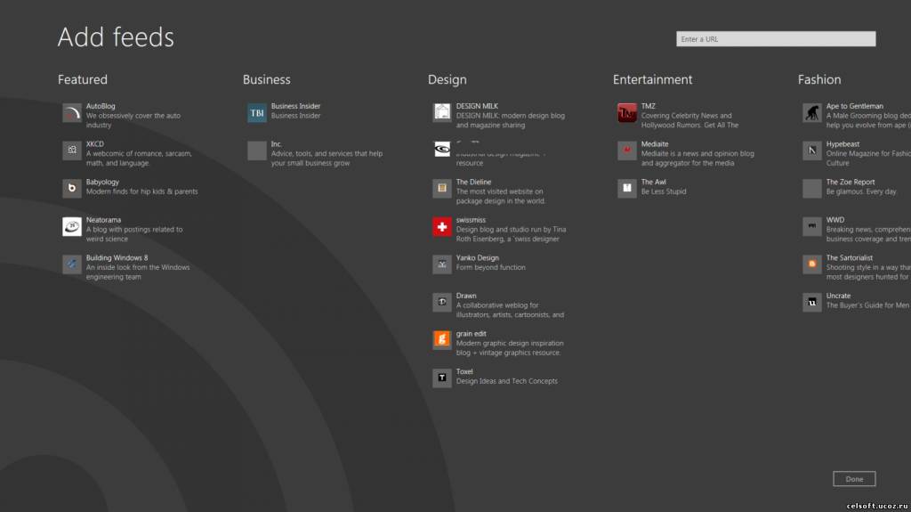Click the Add feeds page title

pyautogui.click(x=116, y=37)
